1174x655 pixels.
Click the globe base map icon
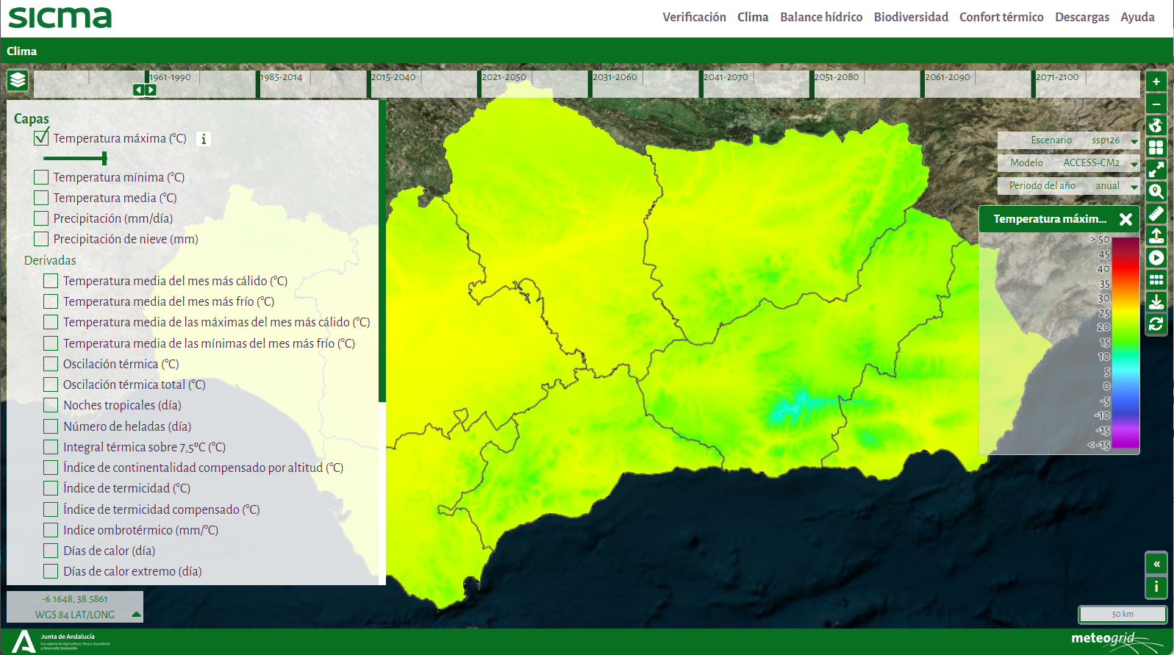coord(1156,126)
